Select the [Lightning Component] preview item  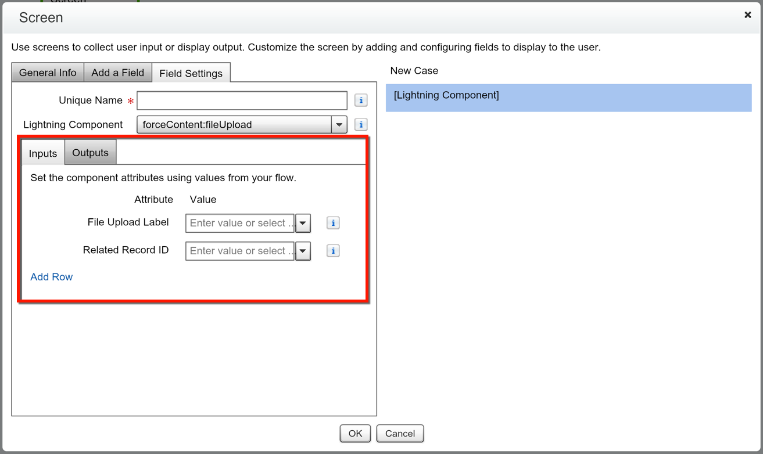click(568, 97)
